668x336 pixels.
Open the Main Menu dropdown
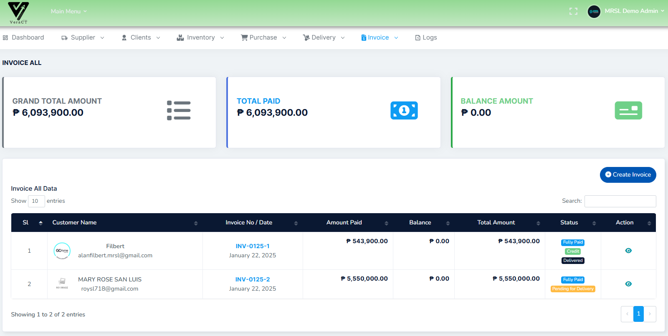coord(69,11)
